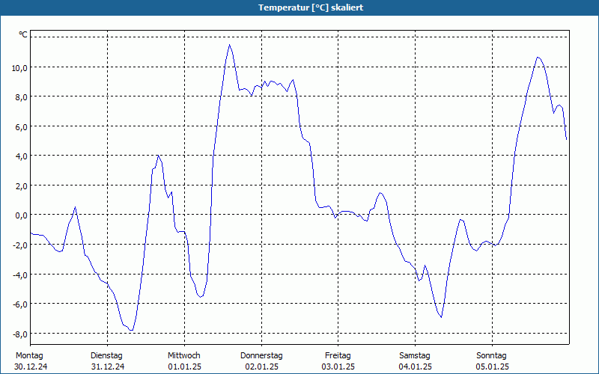
Task: Click the 0,0 y-axis value
Action: tap(21, 215)
